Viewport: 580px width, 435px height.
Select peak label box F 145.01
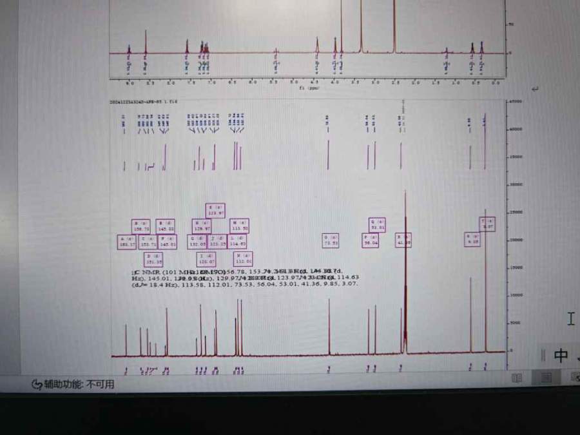[x=167, y=242]
